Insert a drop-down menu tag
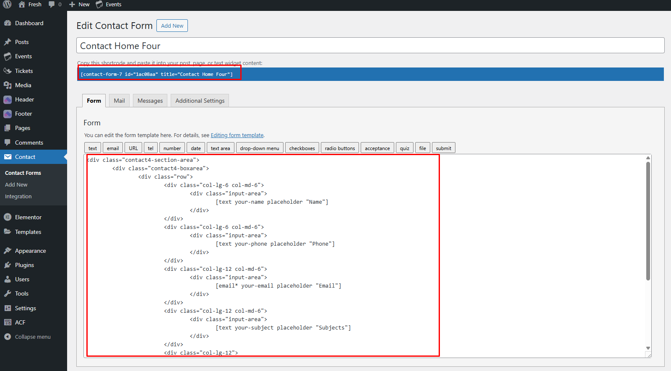The image size is (671, 371). click(260, 148)
